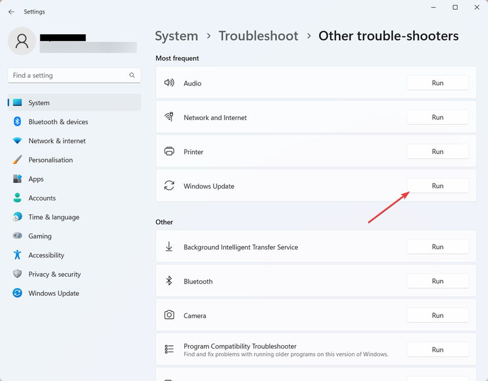Open Accessibility settings

[x=74, y=255]
